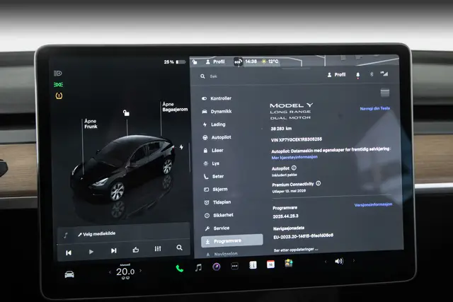The image size is (453, 302).
Task: Open the Låser menu item
Action: pos(213,151)
